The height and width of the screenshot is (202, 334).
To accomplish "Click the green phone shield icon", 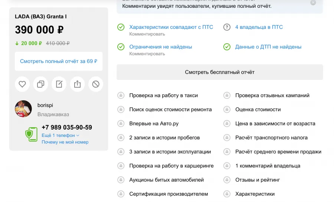I will click(31, 134).
